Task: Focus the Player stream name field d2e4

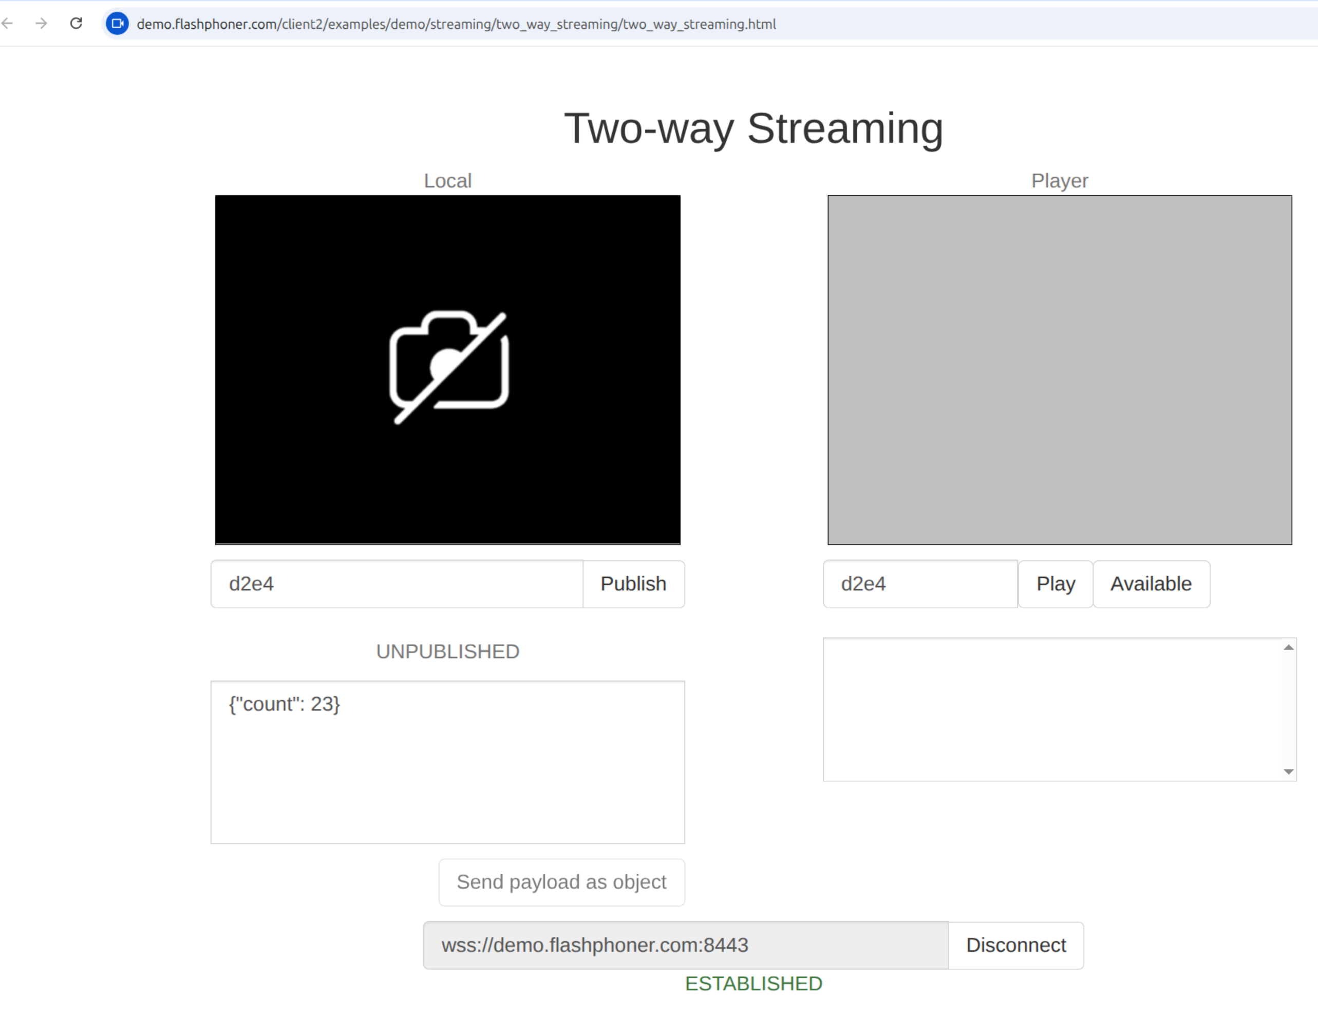Action: [x=920, y=584]
